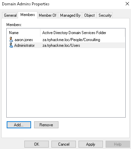
Task: Click the Administrator user icon
Action: point(11,45)
